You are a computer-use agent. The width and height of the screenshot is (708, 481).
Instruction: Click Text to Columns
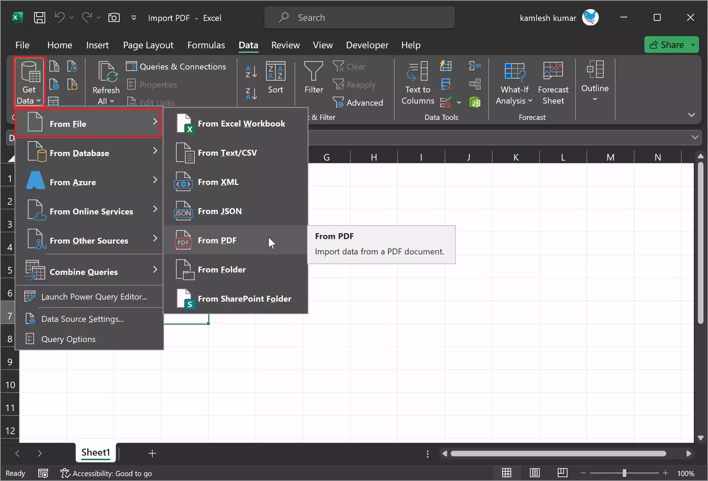coord(418,83)
